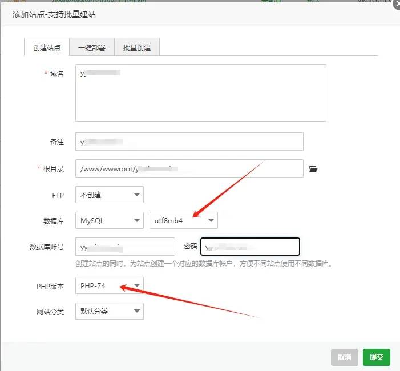Expand the utf8mb4 charset dropdown

tap(184, 220)
